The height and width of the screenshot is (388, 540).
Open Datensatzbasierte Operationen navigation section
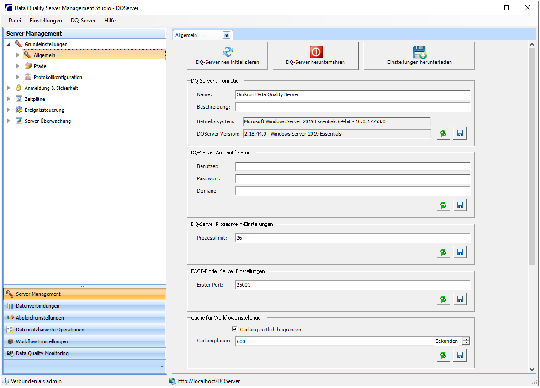(x=85, y=330)
